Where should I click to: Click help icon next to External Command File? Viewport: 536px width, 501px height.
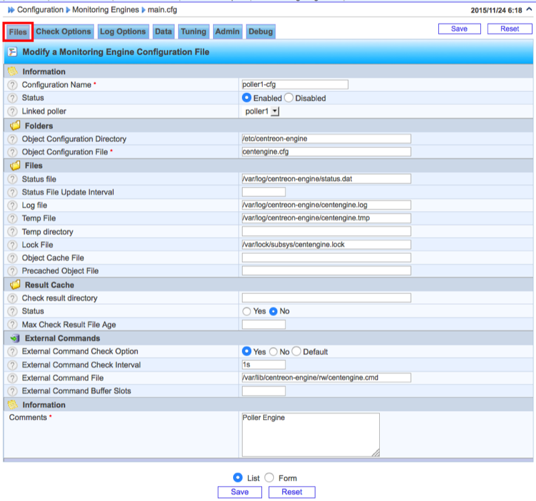(12, 378)
